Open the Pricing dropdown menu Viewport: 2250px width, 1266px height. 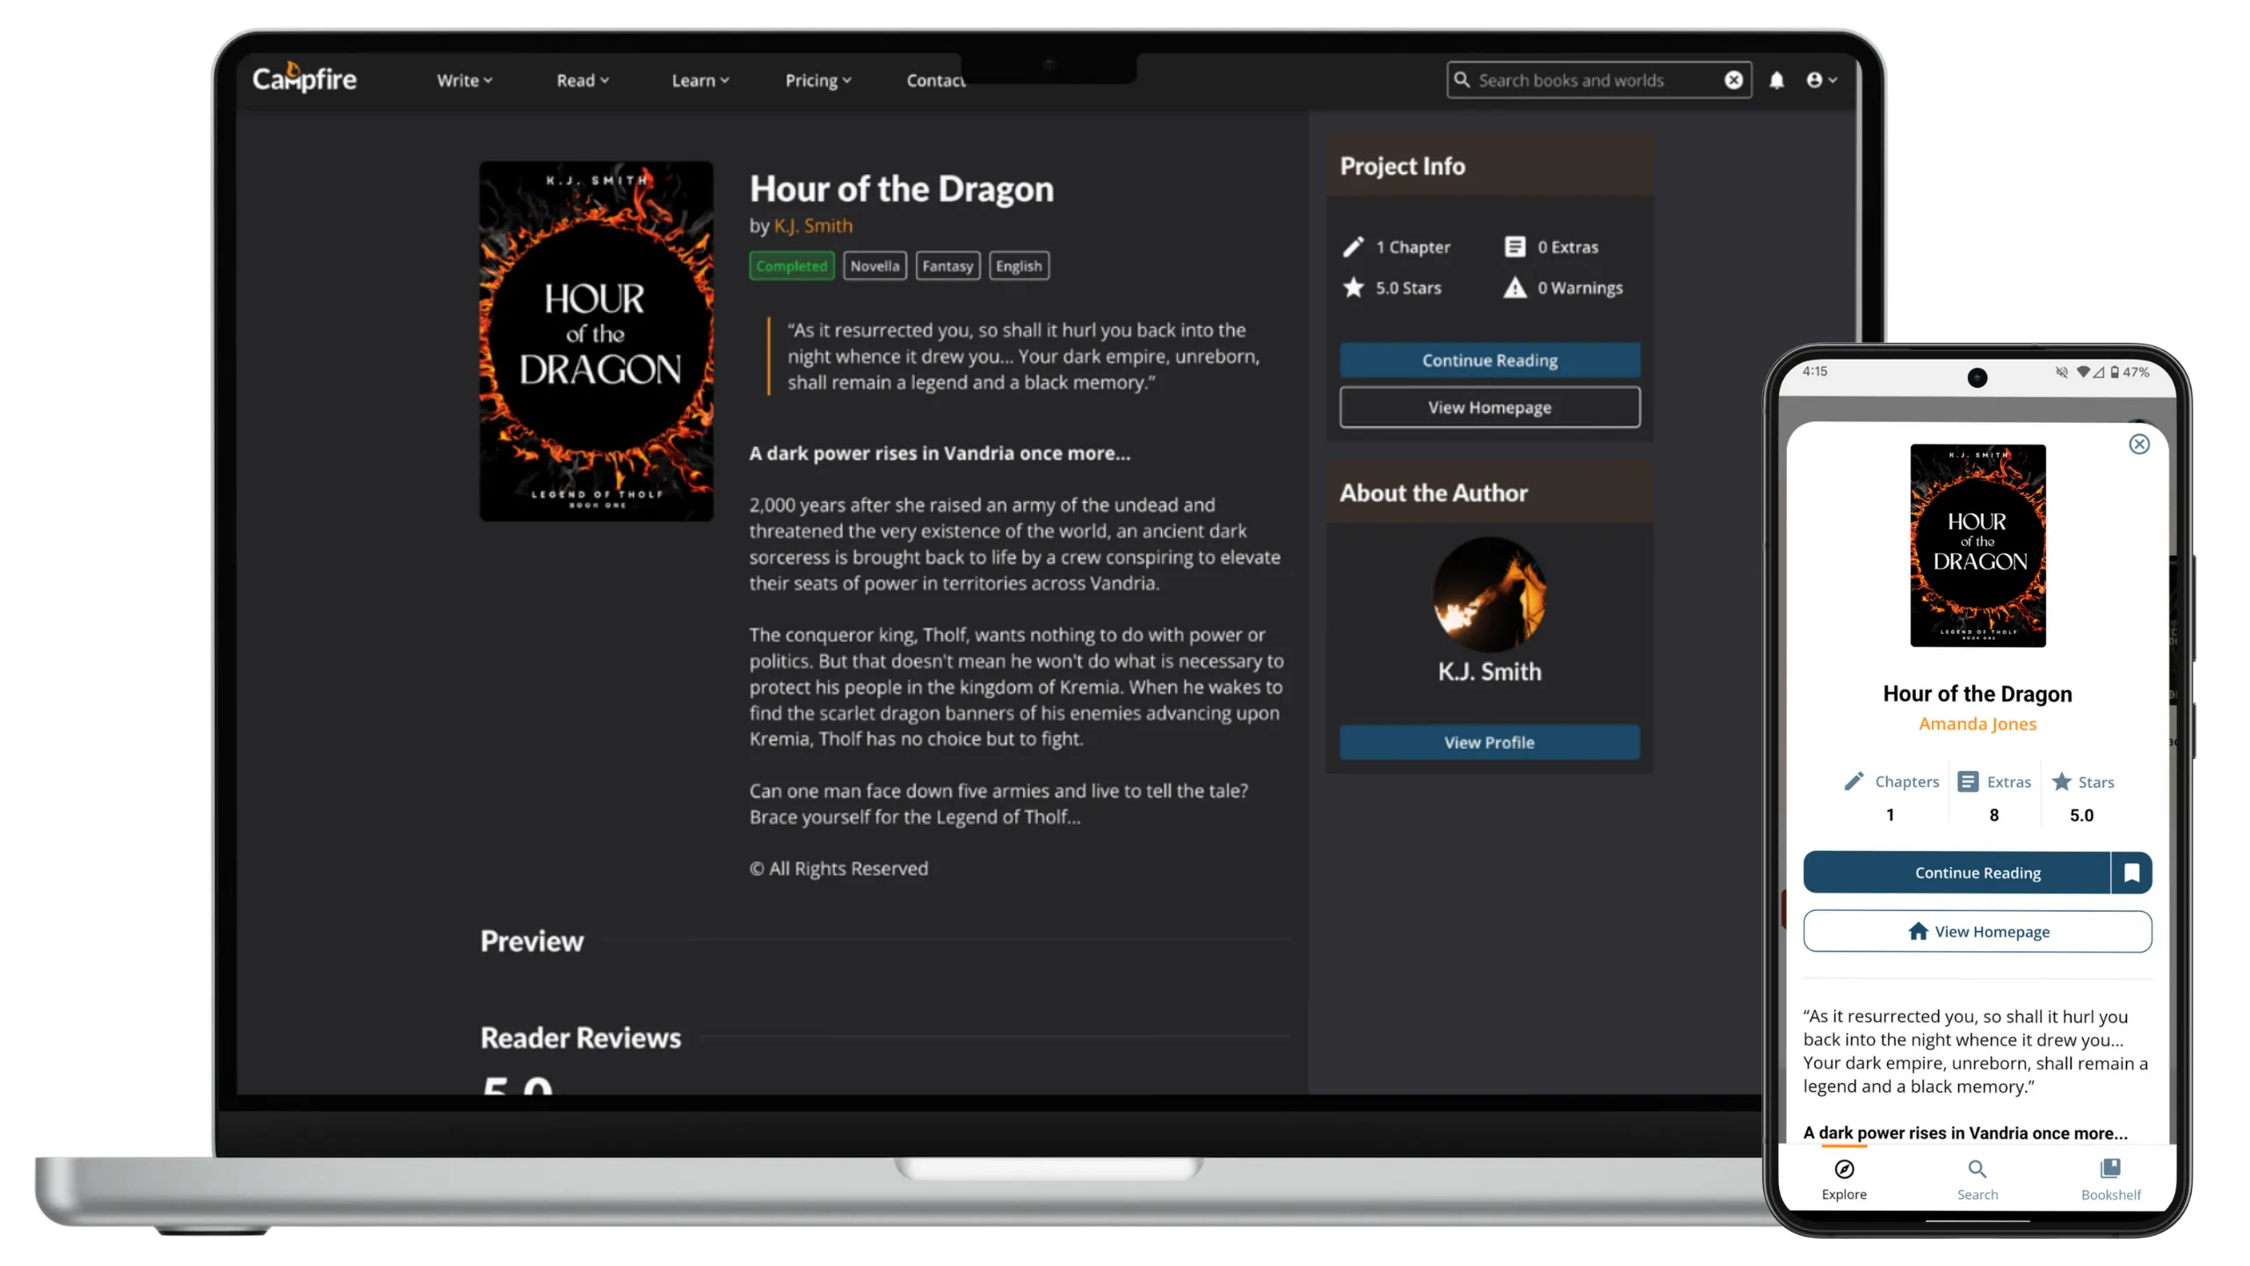point(817,80)
